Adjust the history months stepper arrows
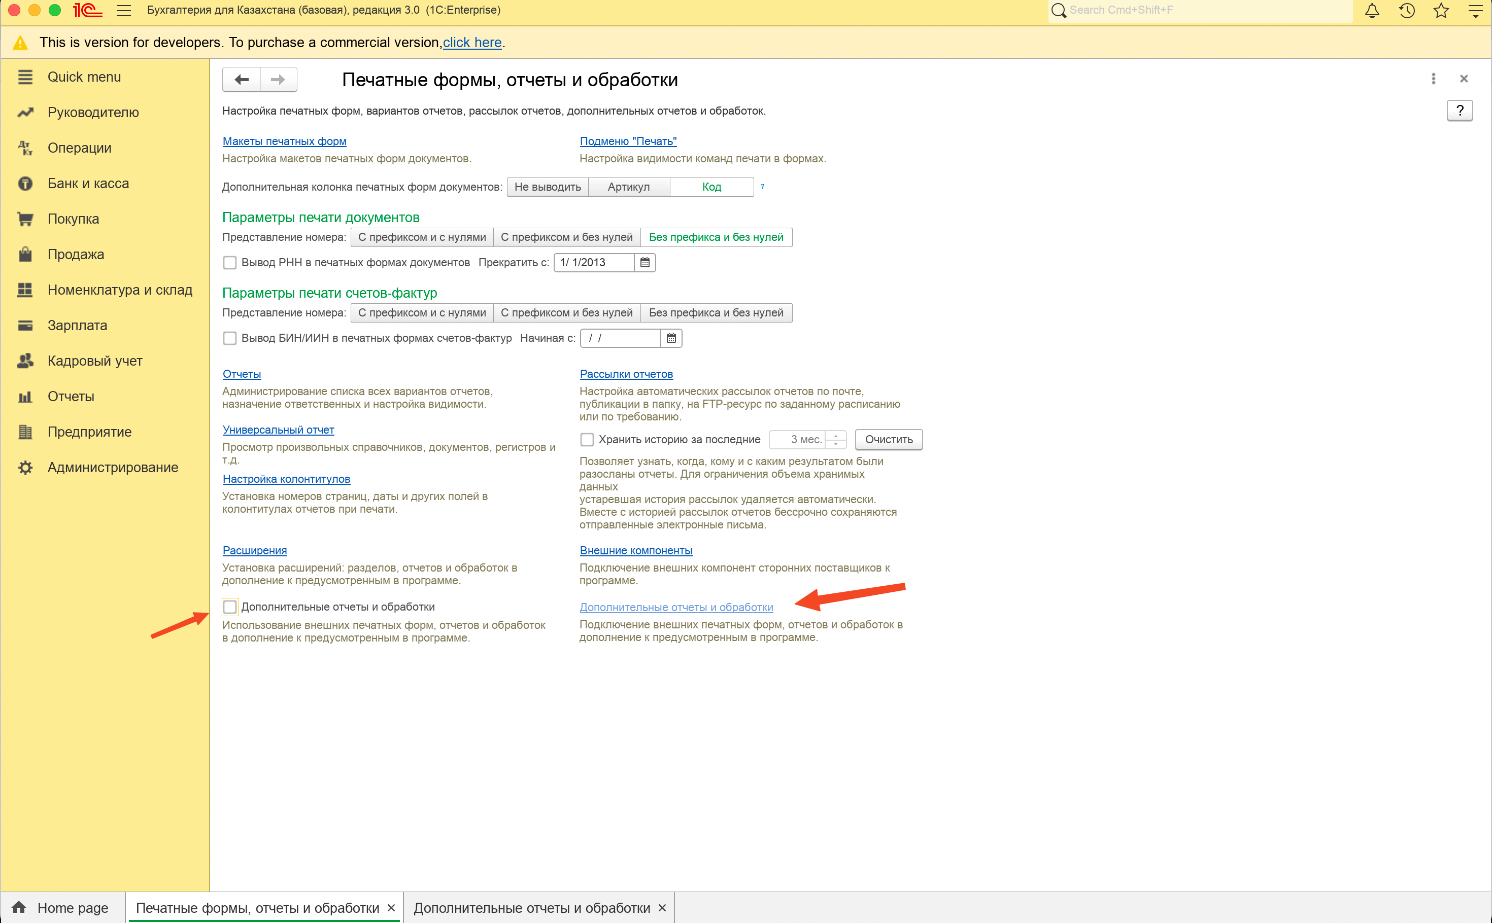Image resolution: width=1492 pixels, height=923 pixels. tap(836, 440)
